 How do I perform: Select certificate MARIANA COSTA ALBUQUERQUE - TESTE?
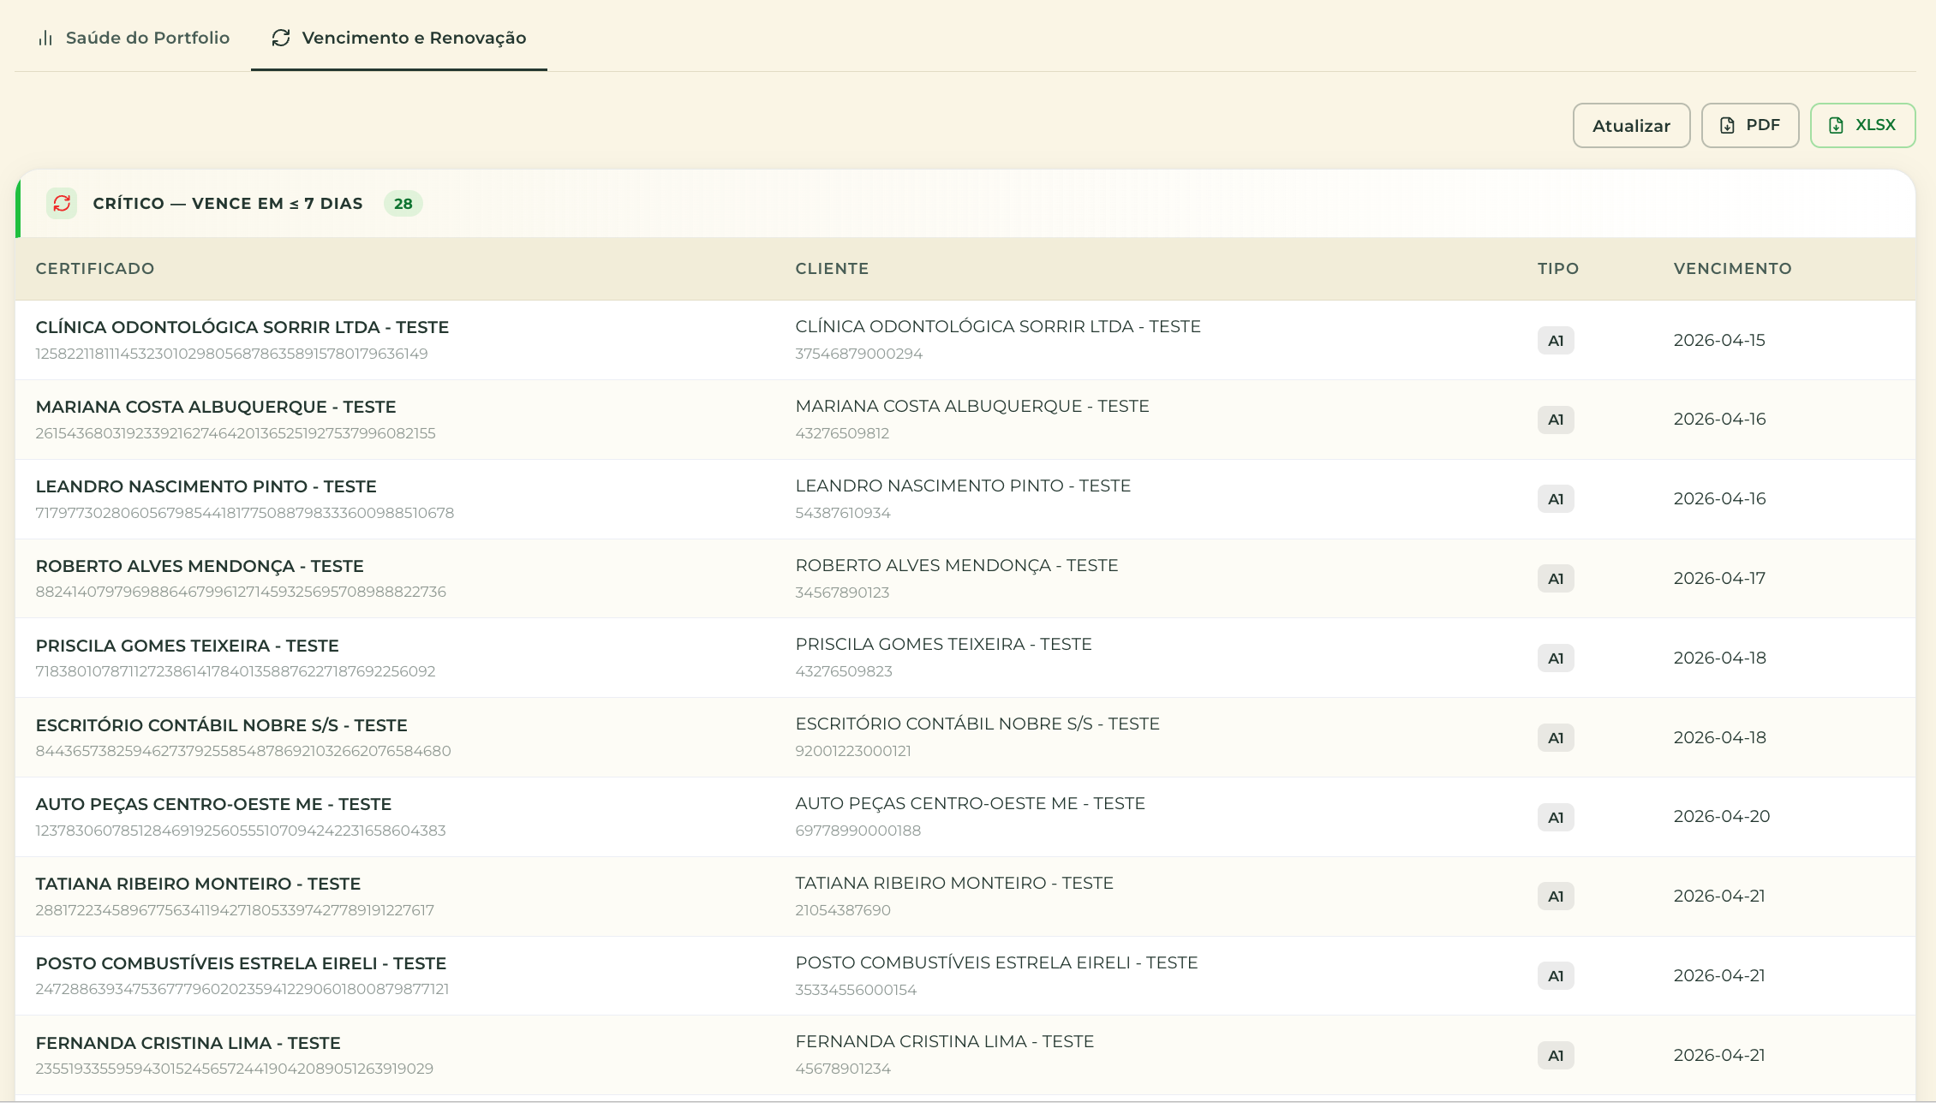(216, 407)
